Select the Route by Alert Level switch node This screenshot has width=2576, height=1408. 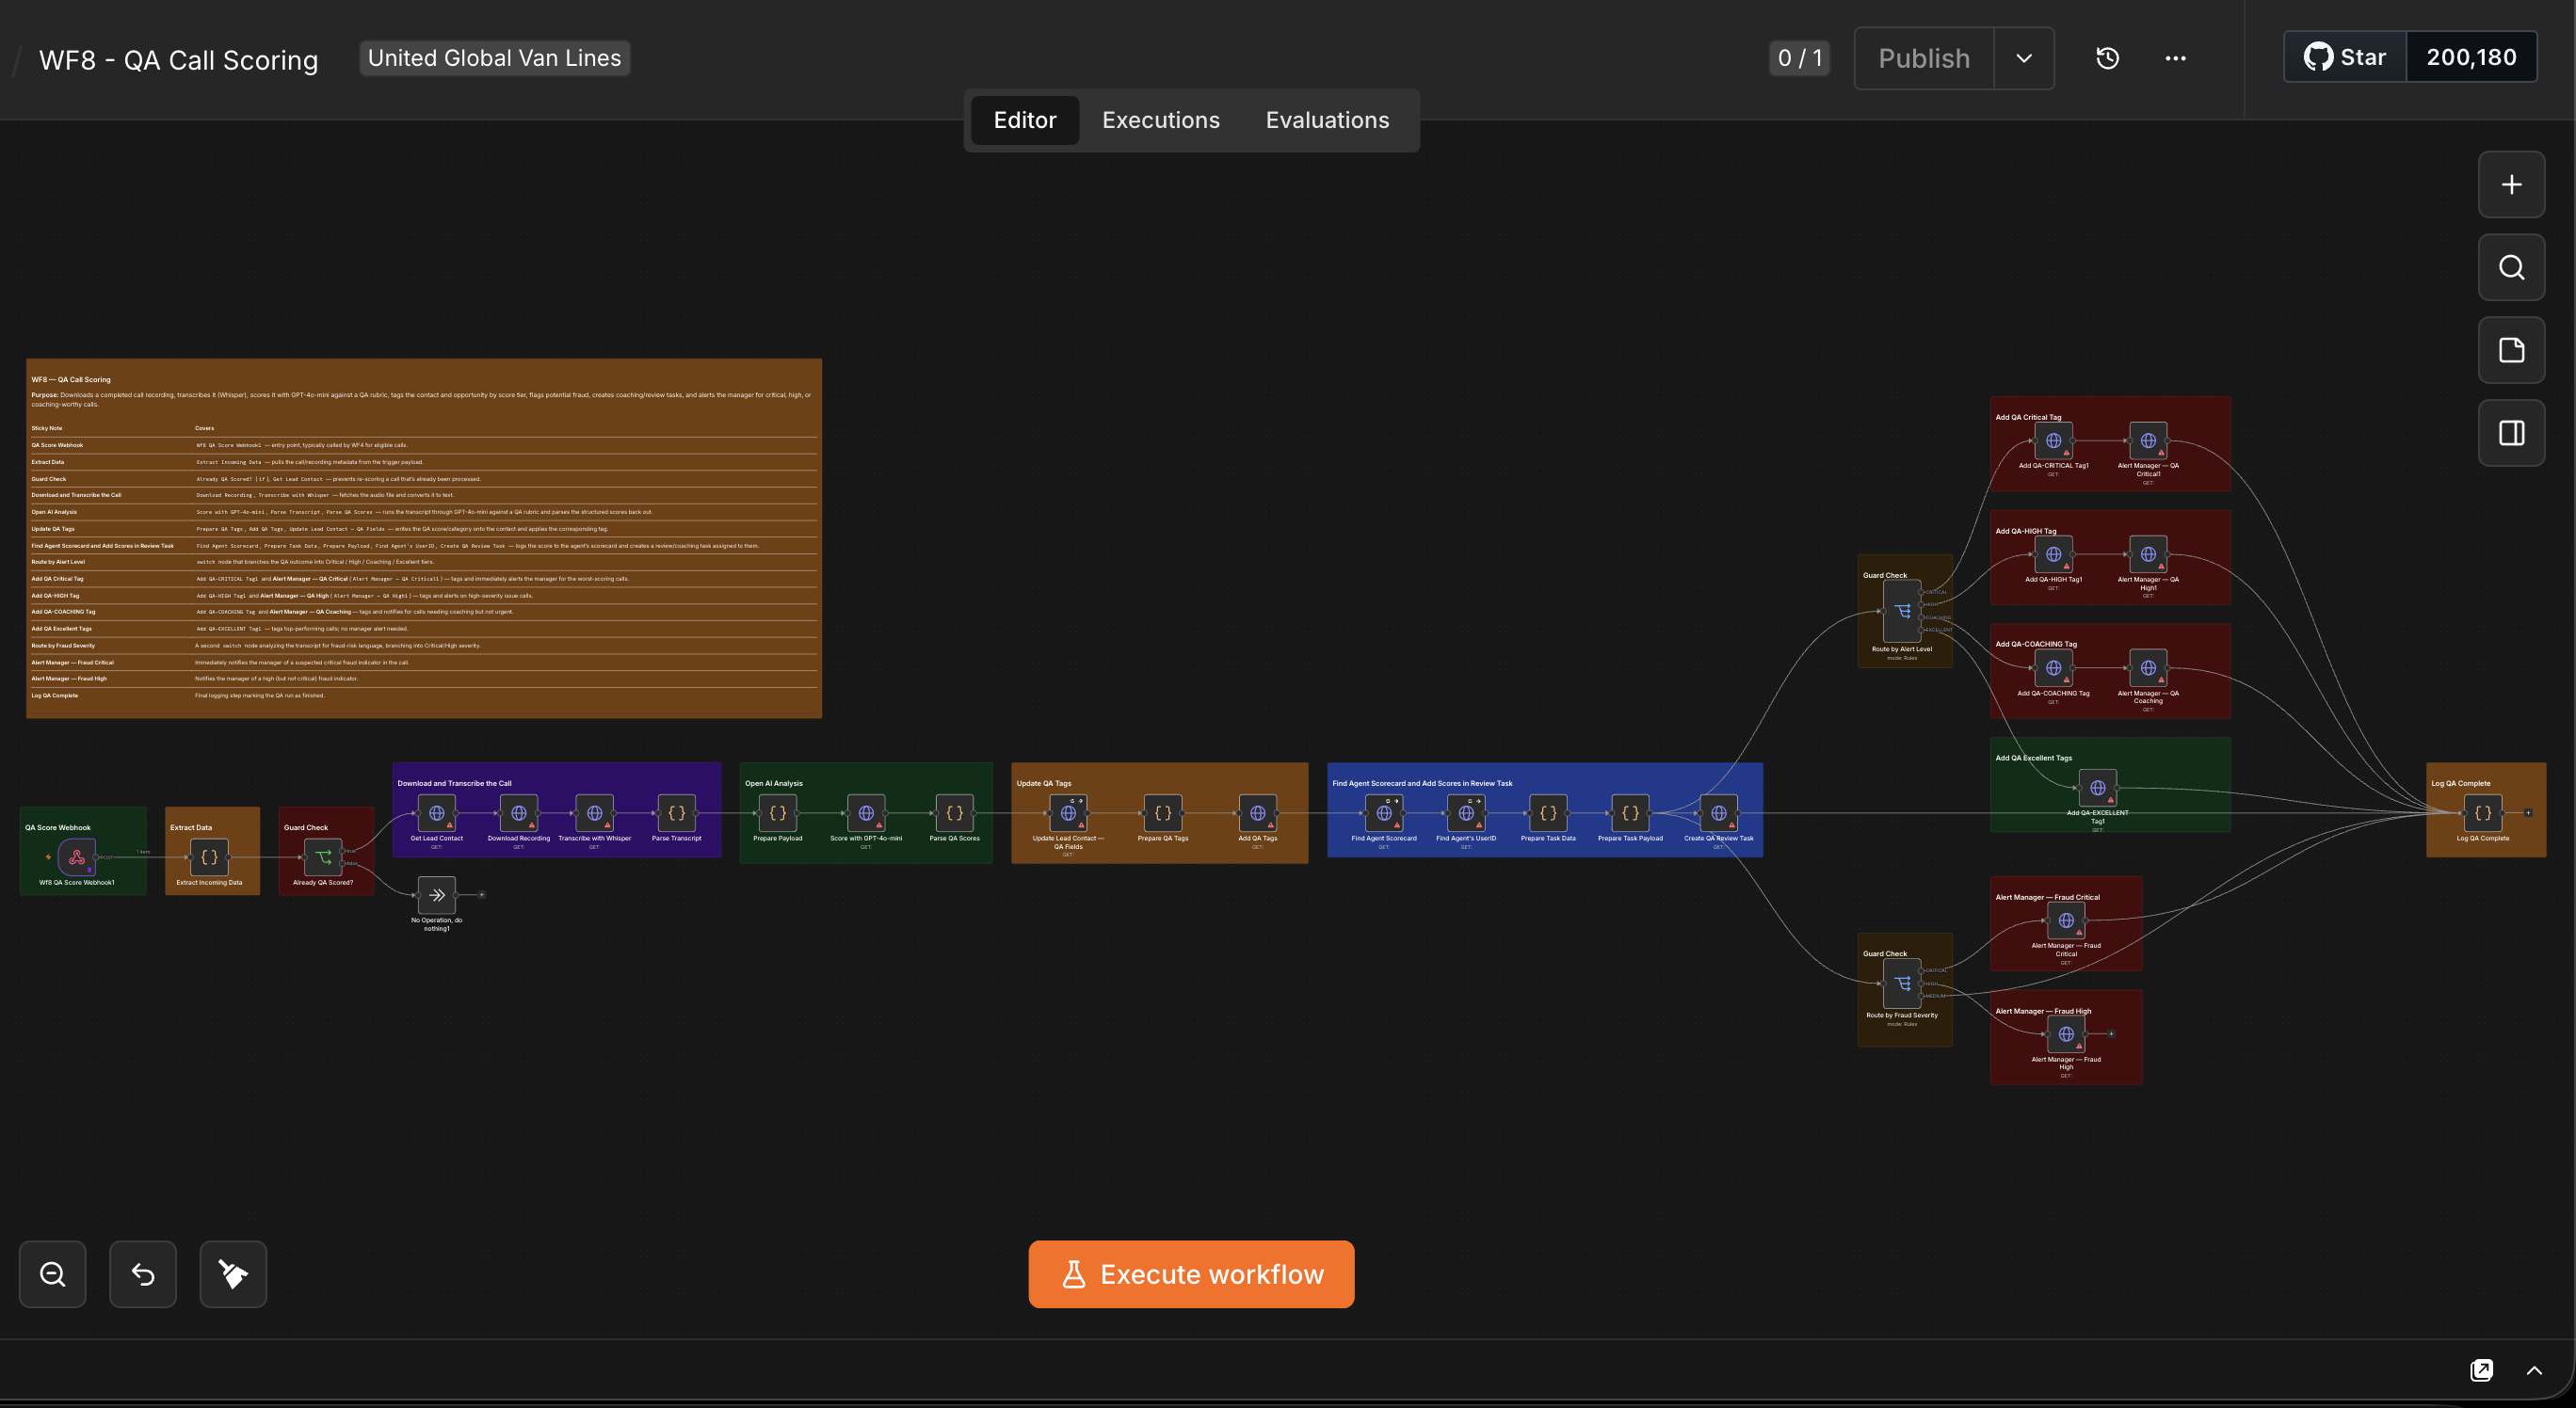pyautogui.click(x=1902, y=611)
